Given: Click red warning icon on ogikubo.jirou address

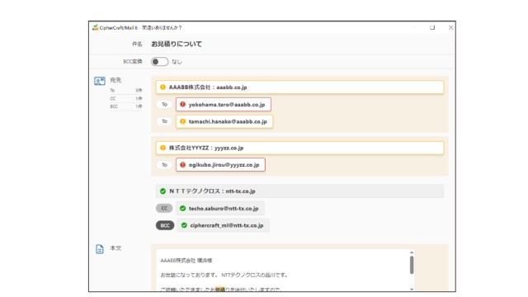Looking at the screenshot, I should [182, 165].
